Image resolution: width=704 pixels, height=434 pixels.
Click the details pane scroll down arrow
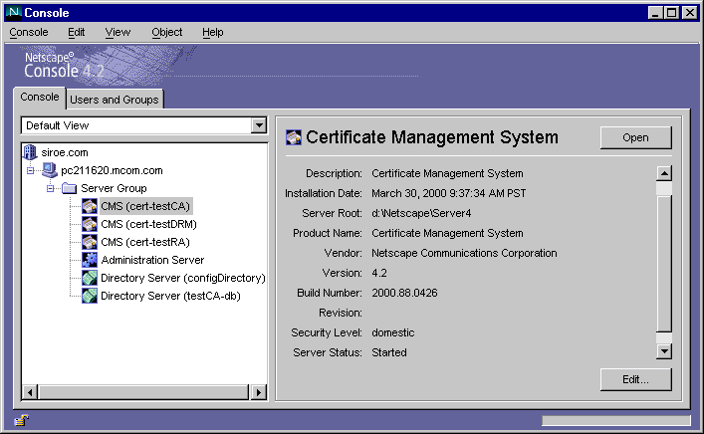[x=664, y=351]
